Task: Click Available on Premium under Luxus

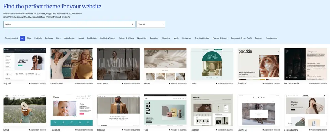Action: coord(224,83)
